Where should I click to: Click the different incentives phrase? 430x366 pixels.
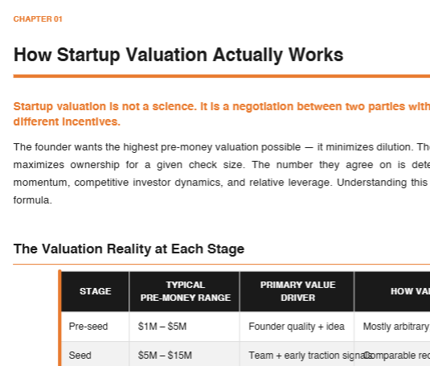pos(67,121)
